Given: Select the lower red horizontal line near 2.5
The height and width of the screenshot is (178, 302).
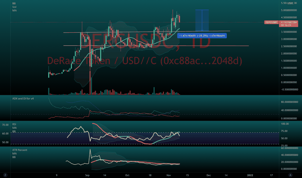Looking at the screenshot, I should click(x=156, y=46).
